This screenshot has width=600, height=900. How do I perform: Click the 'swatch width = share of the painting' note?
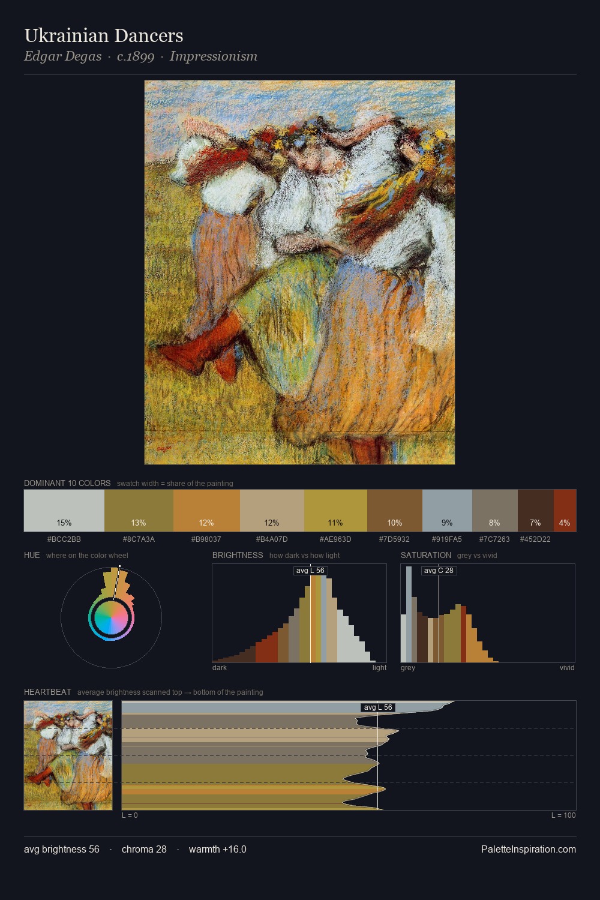175,484
